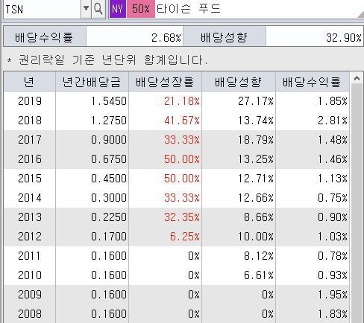Click the 타이슨 푸드 stock name

pos(189,9)
